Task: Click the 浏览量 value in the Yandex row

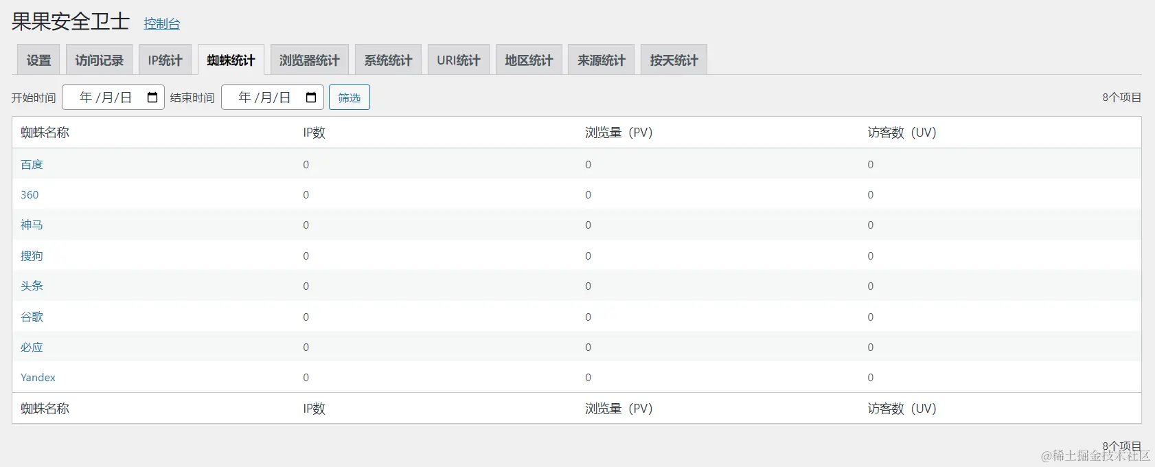Action: tap(588, 378)
